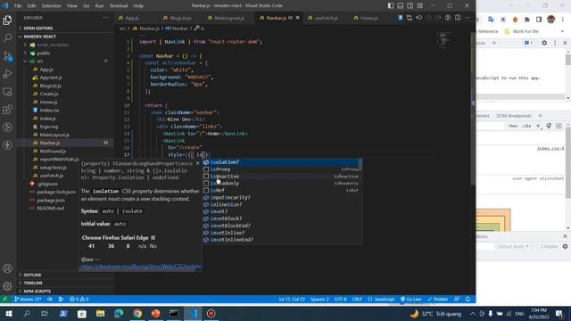
Task: Open Default levels dropdown in Chrome console
Action: tap(513, 246)
